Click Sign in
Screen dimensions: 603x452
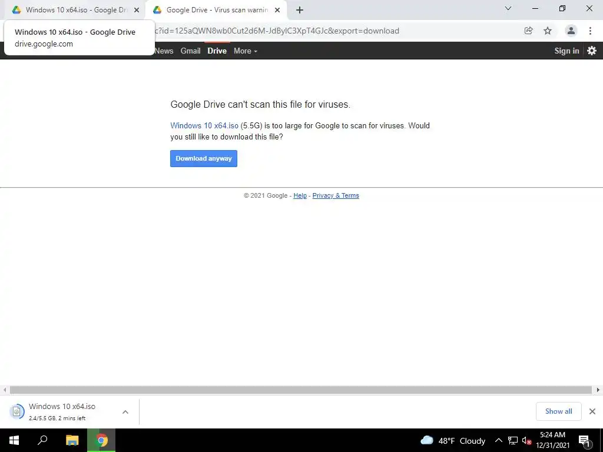coord(566,51)
